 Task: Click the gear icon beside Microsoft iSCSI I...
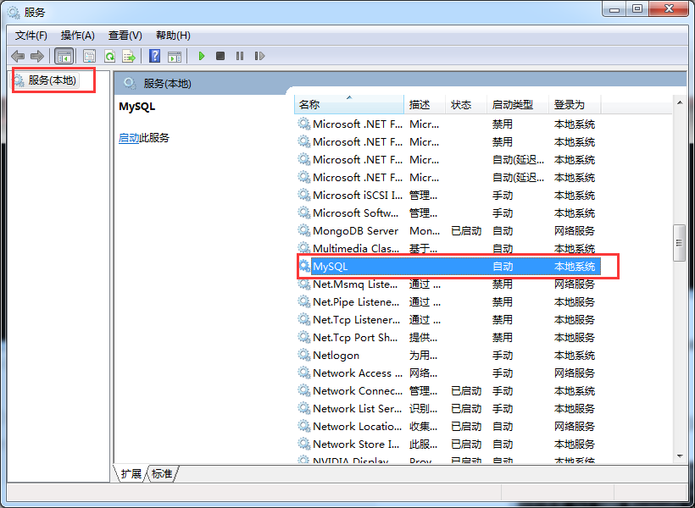[x=304, y=195]
